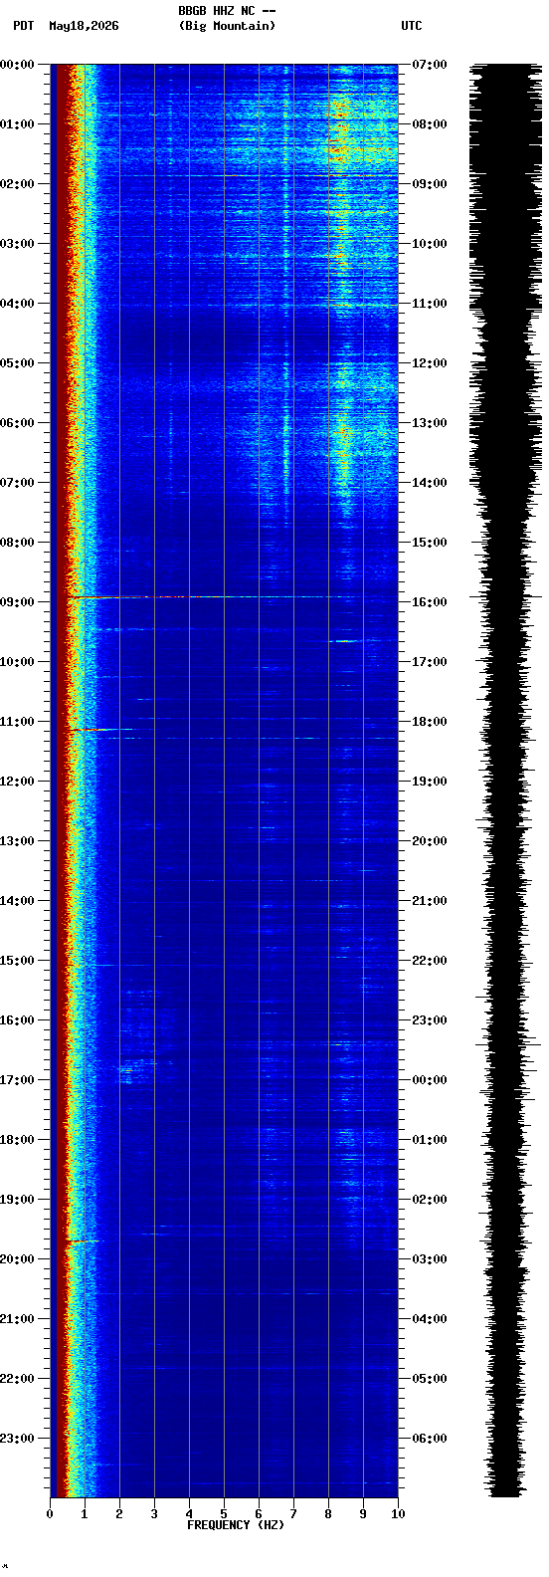Click the 01:00 PDT time tick label
This screenshot has height=1577, width=549.
click(18, 124)
